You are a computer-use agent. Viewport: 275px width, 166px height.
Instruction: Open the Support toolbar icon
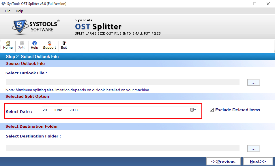pos(49,45)
